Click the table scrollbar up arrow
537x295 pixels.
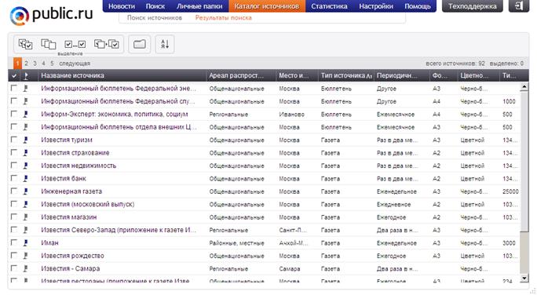pyautogui.click(x=524, y=87)
